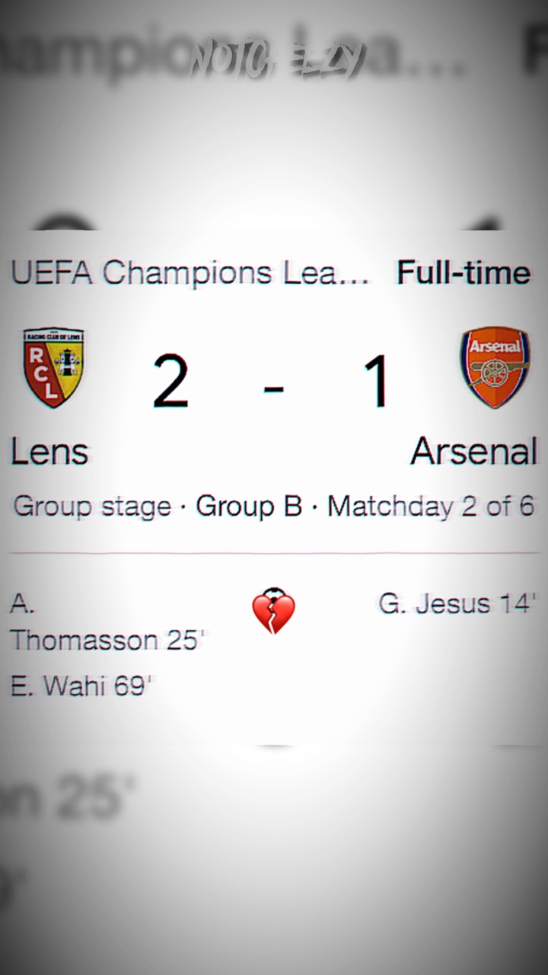The height and width of the screenshot is (975, 548).
Task: Click the Full-time match status
Action: pyautogui.click(x=464, y=273)
